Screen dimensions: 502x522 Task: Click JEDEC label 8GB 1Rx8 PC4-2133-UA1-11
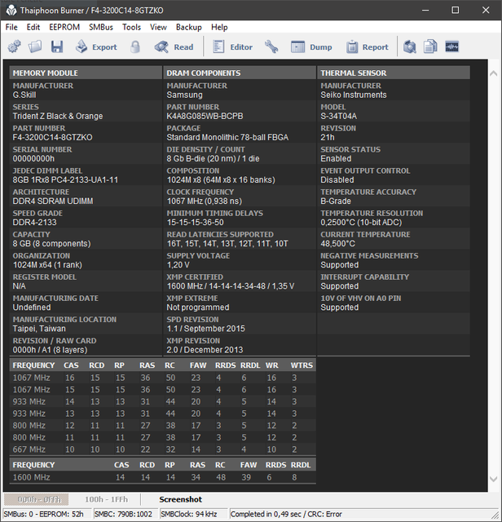(x=65, y=179)
